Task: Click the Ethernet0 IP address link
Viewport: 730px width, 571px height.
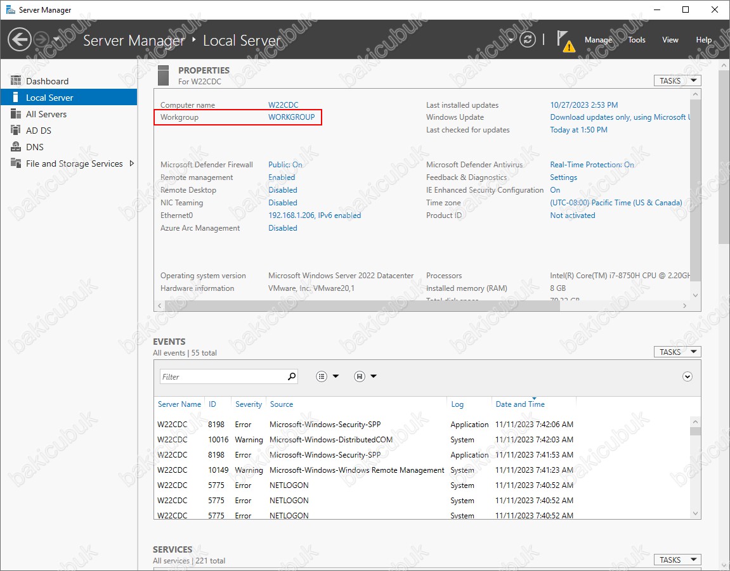Action: [314, 215]
